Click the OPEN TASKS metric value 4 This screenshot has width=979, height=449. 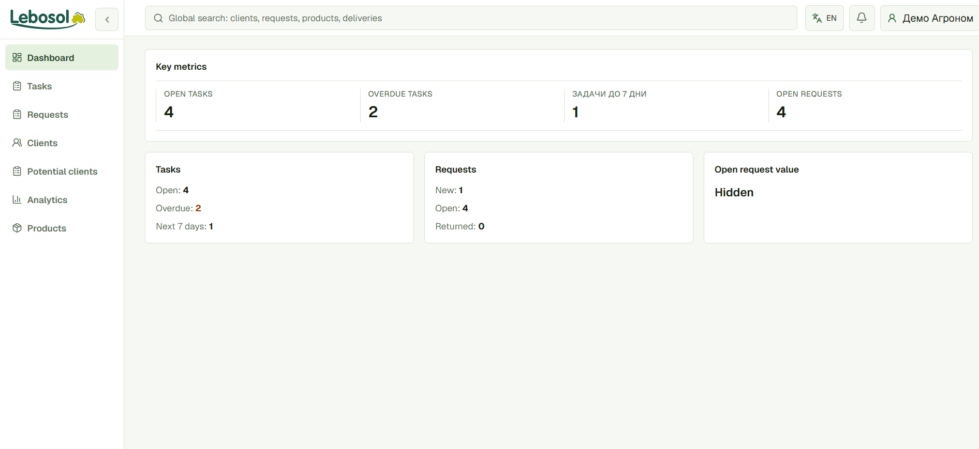pos(169,112)
